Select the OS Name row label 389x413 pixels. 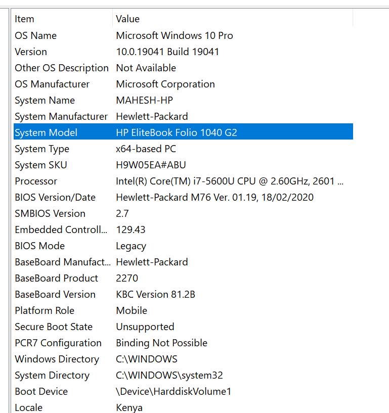tap(35, 35)
